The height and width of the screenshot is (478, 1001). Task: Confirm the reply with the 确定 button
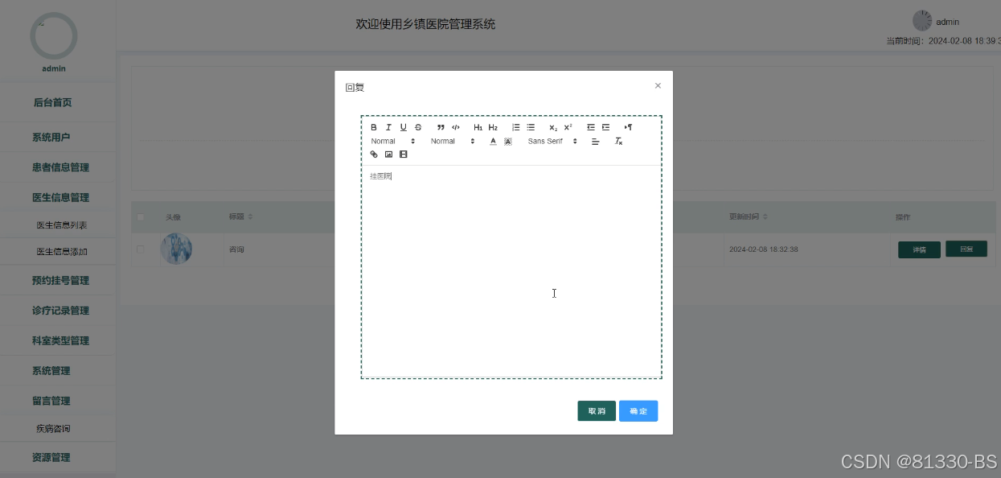point(638,411)
